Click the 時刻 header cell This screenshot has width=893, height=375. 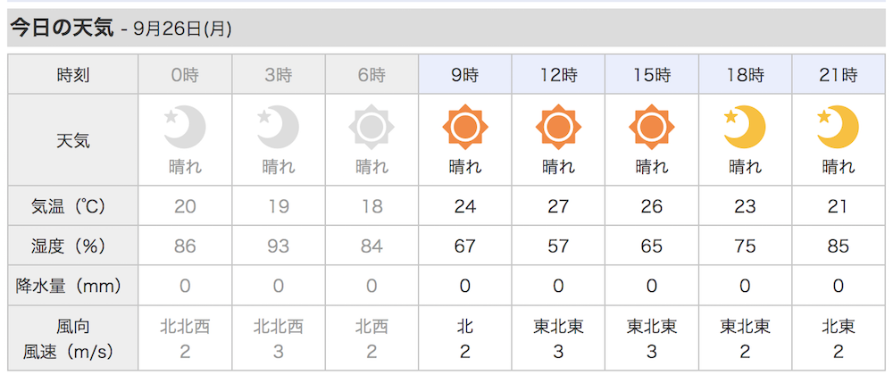pyautogui.click(x=72, y=74)
